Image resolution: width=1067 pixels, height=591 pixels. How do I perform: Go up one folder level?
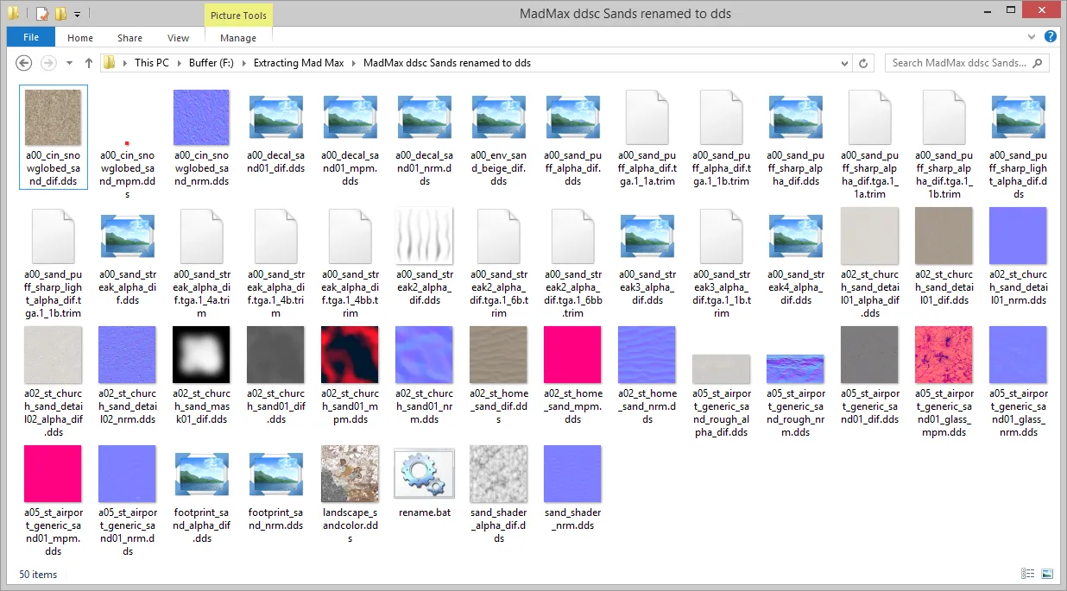pos(88,63)
